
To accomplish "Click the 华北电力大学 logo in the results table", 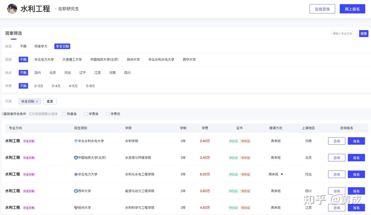I will click(76, 174).
